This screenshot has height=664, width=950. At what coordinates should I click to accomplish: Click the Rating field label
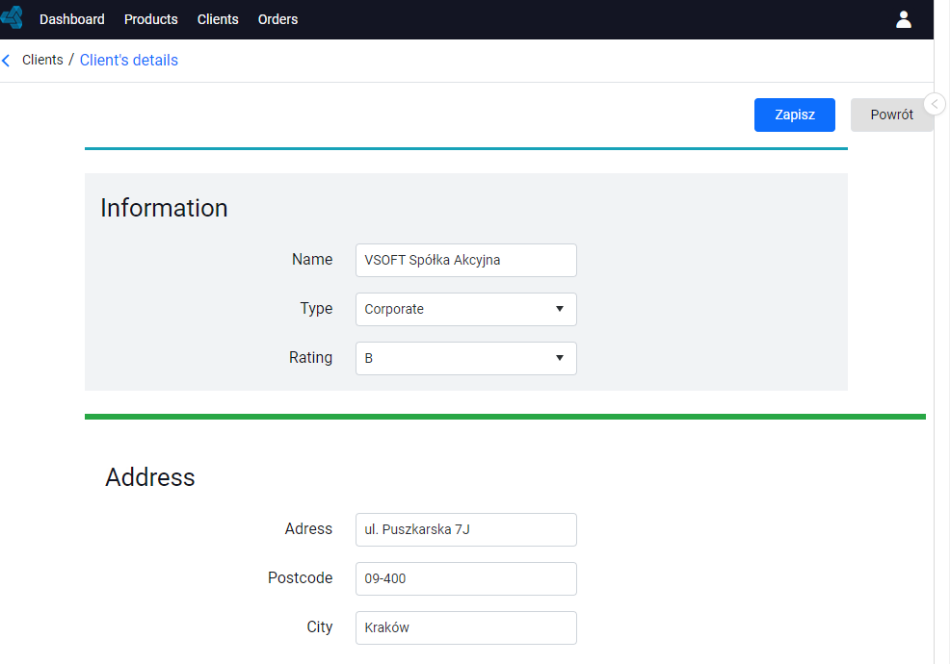click(x=311, y=358)
